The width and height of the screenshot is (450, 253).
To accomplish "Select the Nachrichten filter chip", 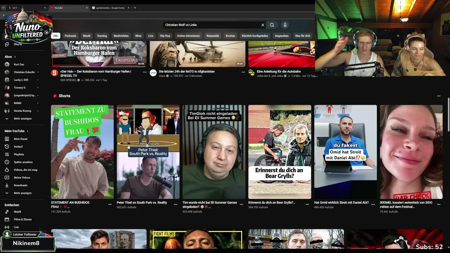I will point(121,36).
